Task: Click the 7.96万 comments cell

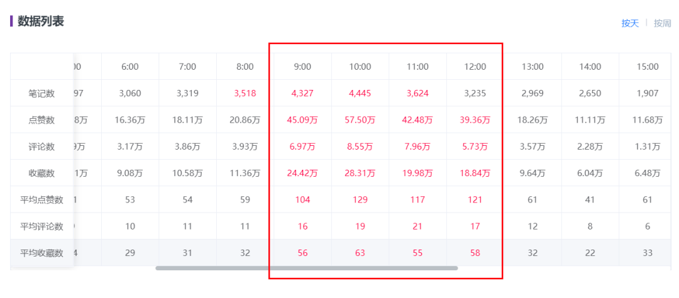Action: tap(417, 146)
